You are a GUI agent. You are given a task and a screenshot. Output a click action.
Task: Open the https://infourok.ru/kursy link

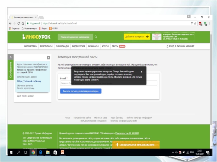point(29,81)
